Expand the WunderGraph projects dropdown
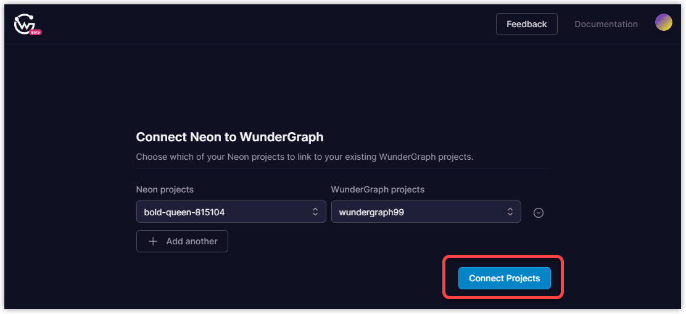The image size is (686, 314). (426, 212)
